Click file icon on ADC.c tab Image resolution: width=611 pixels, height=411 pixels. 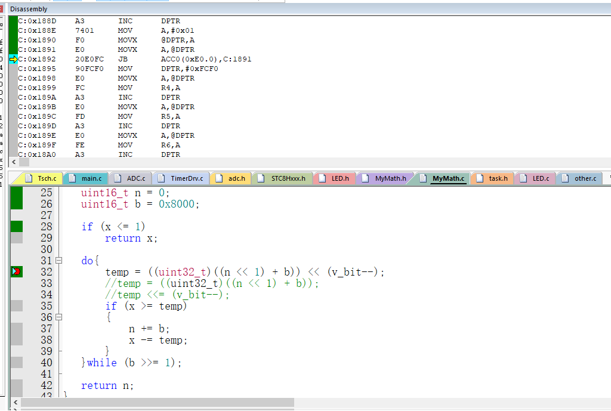(x=118, y=178)
